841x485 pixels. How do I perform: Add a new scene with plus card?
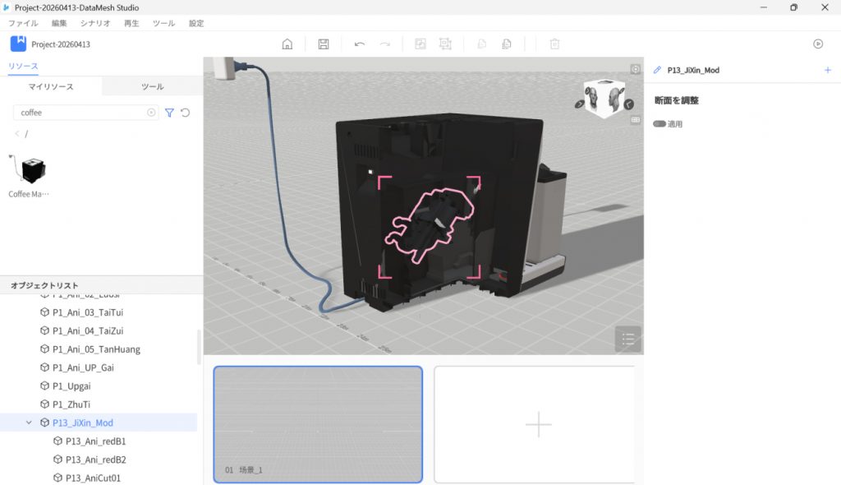538,424
